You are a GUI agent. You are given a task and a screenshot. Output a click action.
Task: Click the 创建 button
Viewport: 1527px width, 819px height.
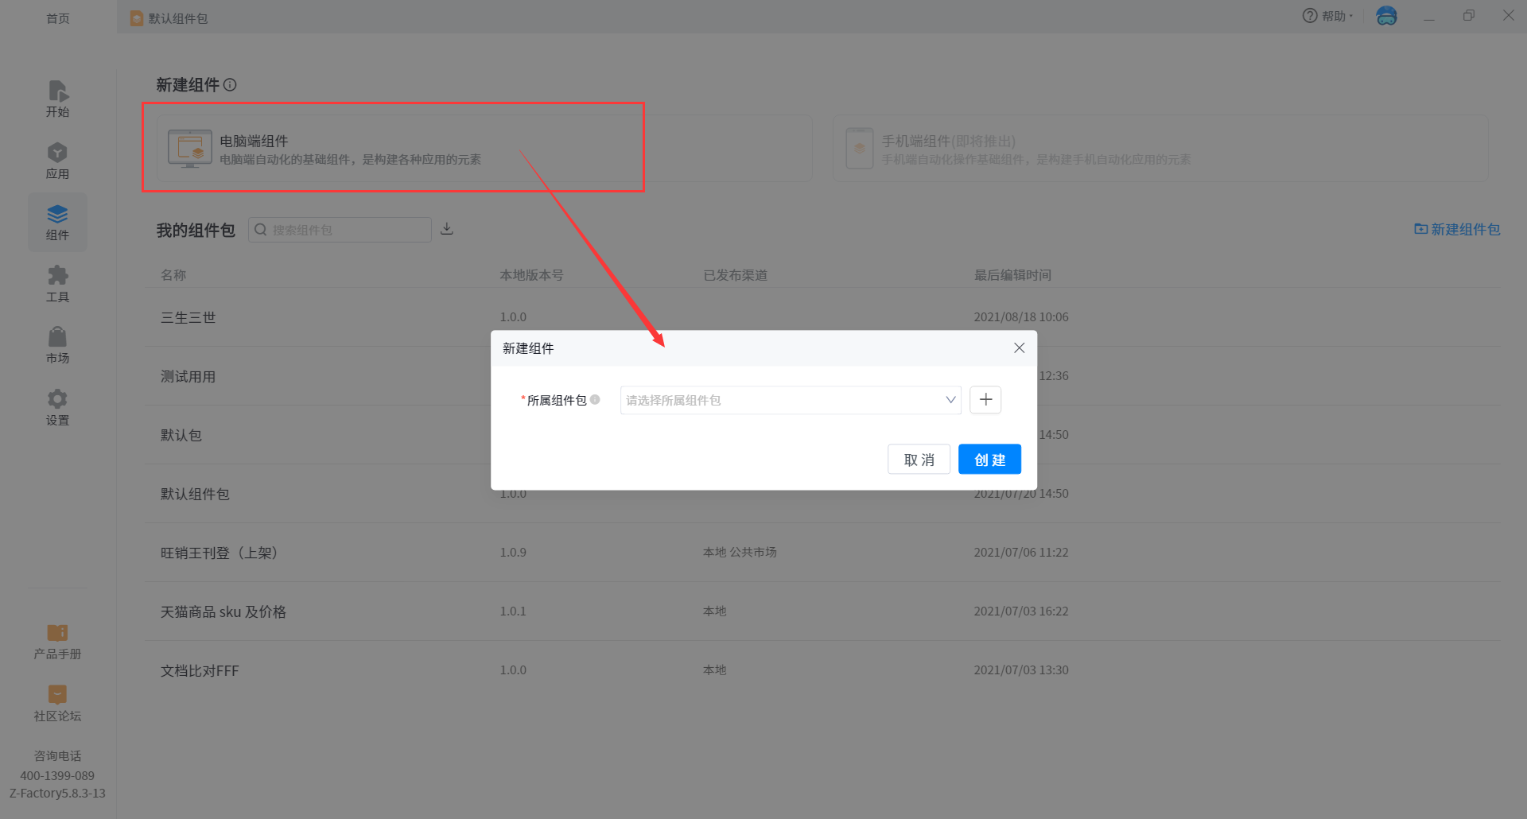[989, 460]
